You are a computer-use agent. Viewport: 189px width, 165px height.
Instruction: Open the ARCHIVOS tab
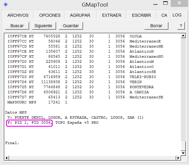pos(18,15)
